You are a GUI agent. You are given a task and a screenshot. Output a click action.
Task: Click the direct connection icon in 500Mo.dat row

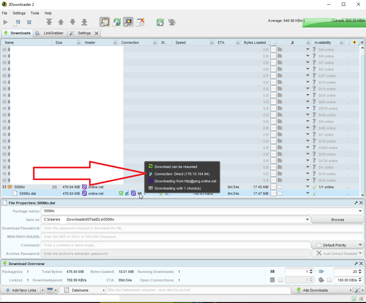(127, 194)
